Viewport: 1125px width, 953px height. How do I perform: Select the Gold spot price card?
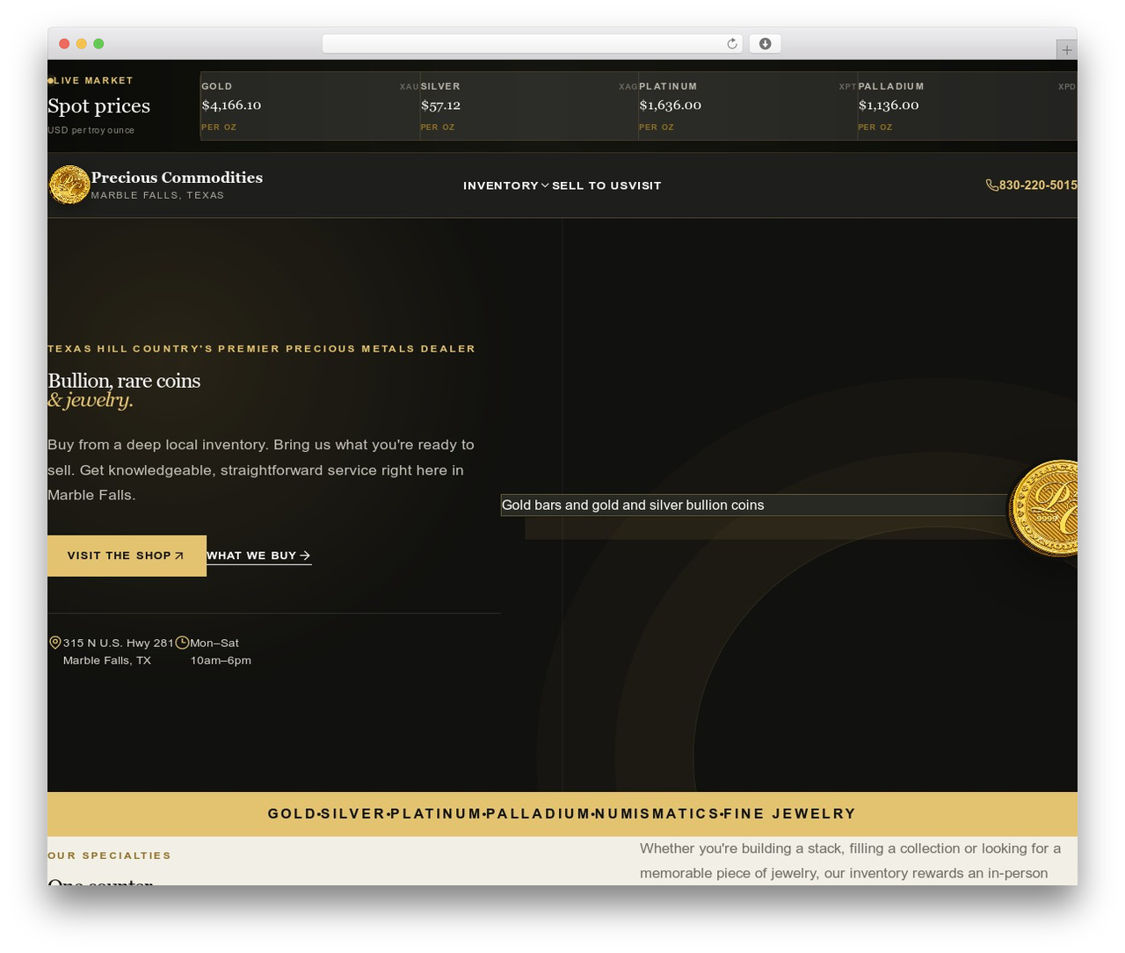click(310, 106)
